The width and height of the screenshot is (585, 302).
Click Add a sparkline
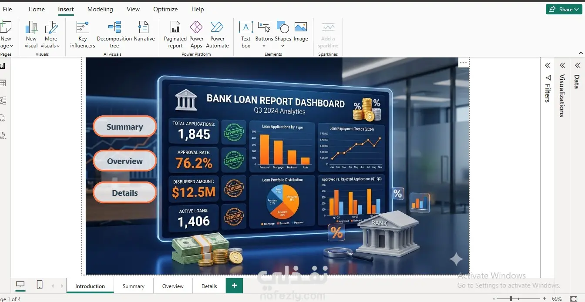328,35
